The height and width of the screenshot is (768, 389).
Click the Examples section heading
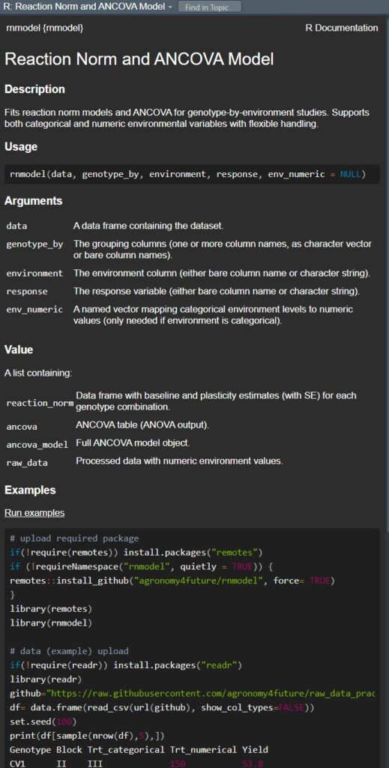point(30,490)
